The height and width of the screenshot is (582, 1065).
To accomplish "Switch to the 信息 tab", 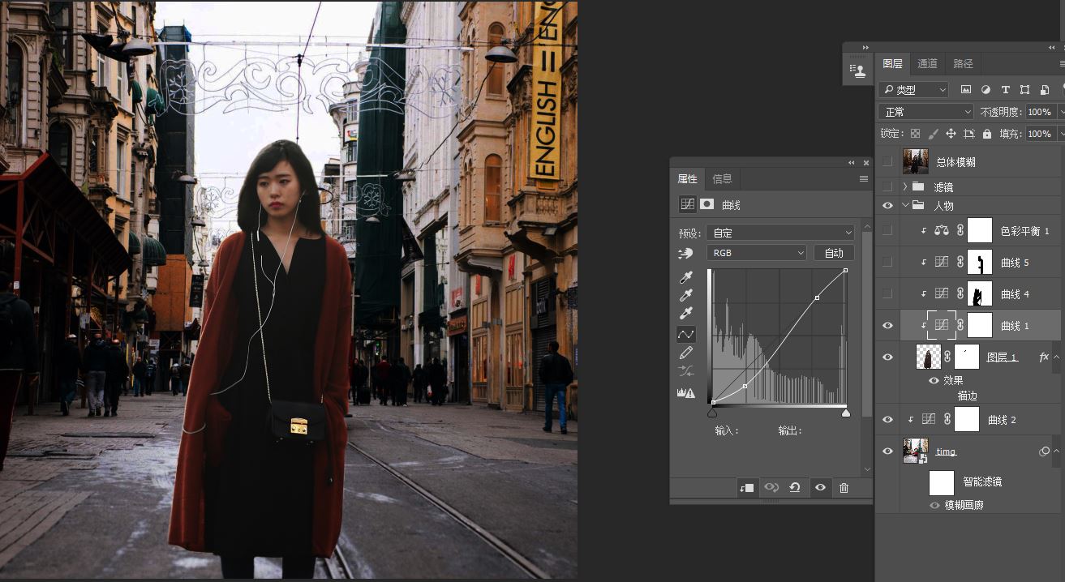I will click(722, 178).
